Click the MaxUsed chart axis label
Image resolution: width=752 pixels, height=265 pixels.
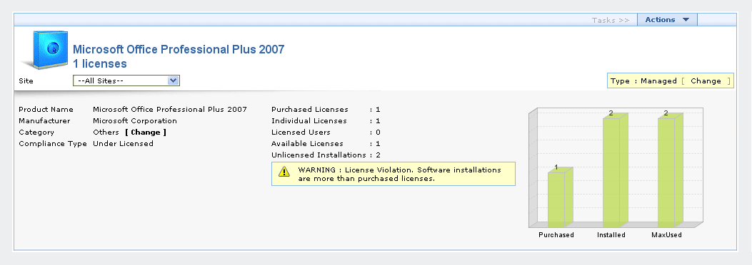click(x=666, y=235)
